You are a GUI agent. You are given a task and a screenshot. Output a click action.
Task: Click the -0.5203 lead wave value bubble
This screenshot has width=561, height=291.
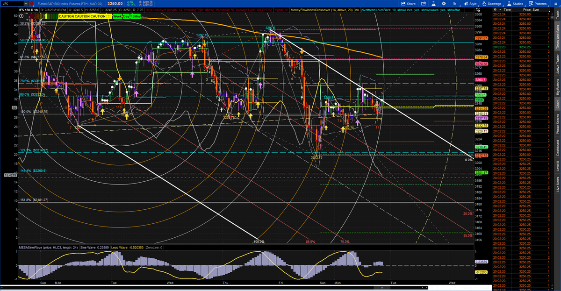[x=481, y=272]
